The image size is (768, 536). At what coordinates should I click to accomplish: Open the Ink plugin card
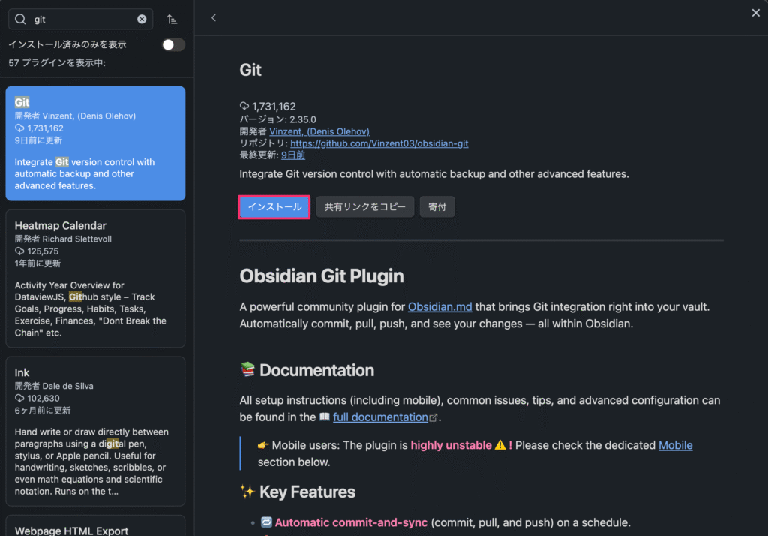[95, 432]
